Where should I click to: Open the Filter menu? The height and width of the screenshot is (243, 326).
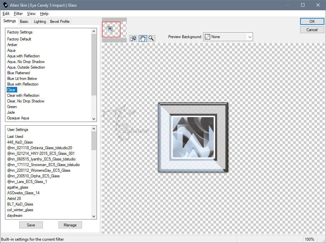pyautogui.click(x=18, y=14)
